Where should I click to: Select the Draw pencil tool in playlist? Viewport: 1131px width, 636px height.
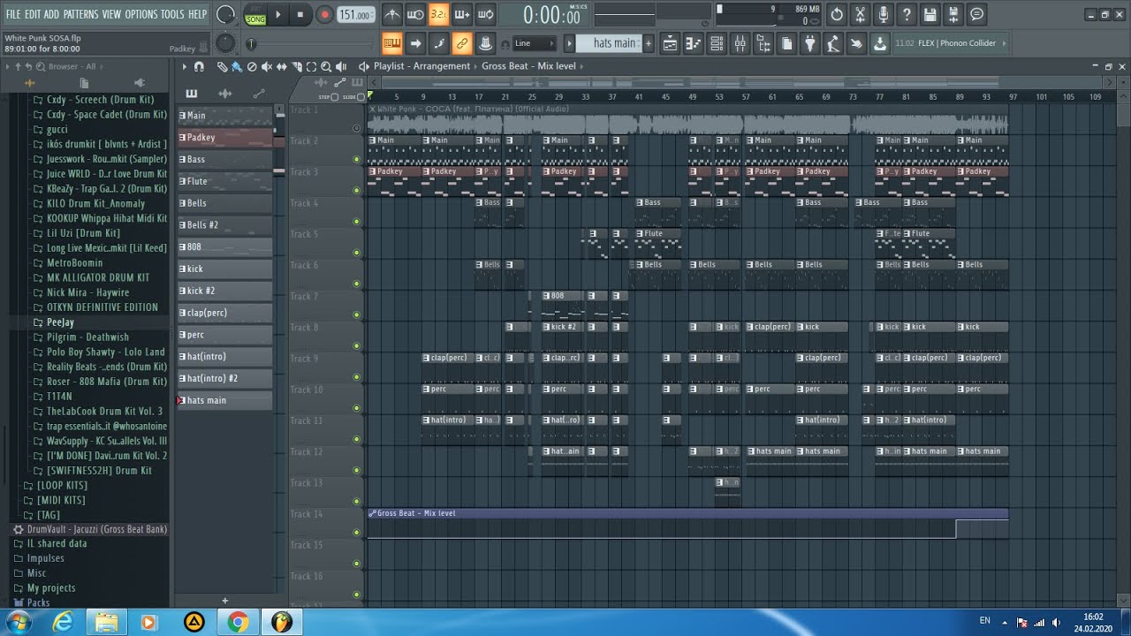coord(223,67)
